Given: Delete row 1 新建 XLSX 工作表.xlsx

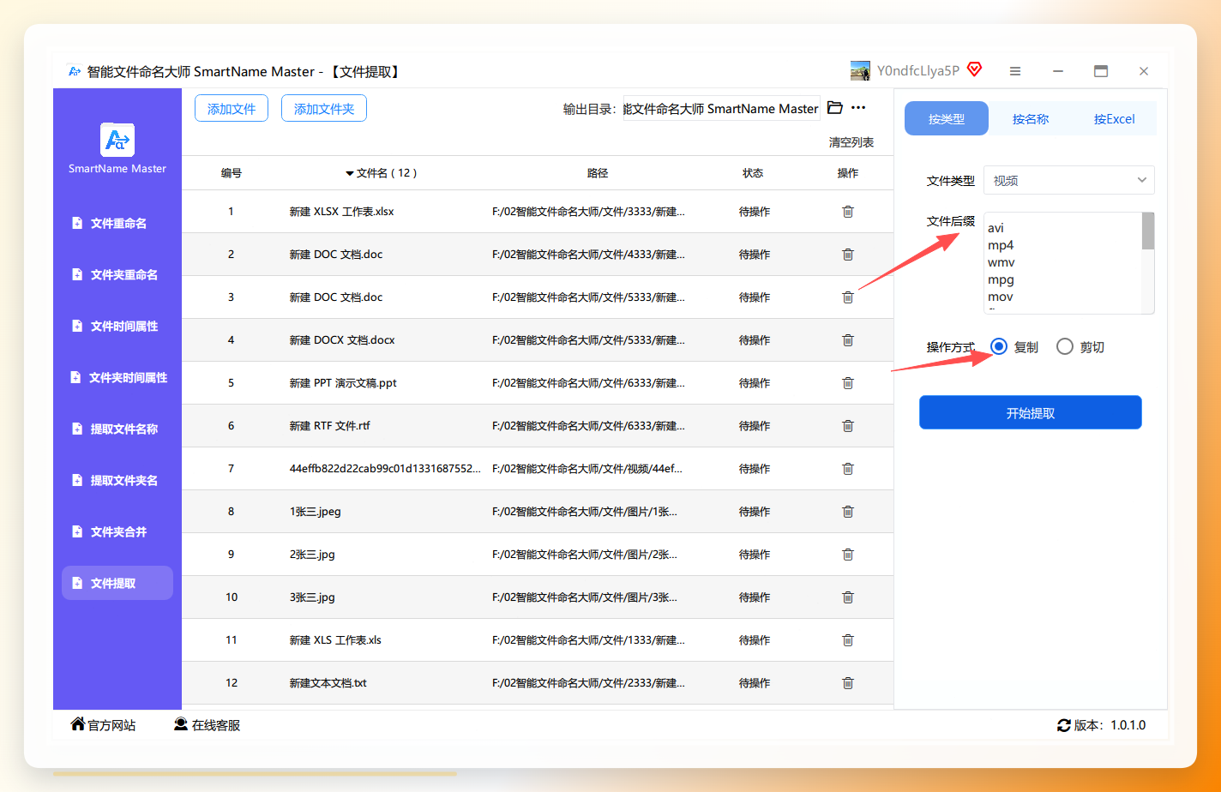Looking at the screenshot, I should (848, 212).
